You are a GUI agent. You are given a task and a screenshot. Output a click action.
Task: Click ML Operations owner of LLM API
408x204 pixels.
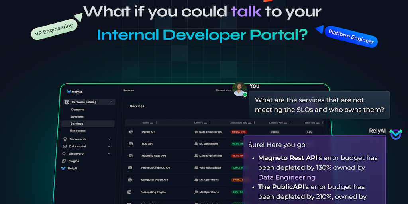coord(209,143)
